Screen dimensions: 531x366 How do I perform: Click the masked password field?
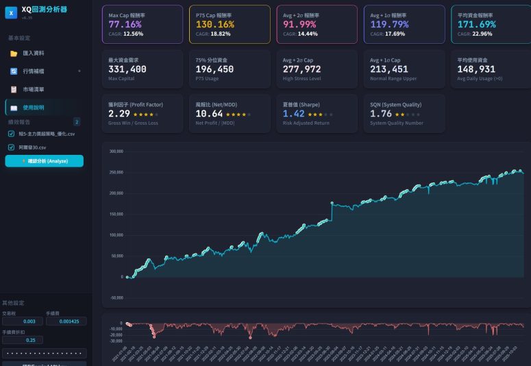click(44, 352)
